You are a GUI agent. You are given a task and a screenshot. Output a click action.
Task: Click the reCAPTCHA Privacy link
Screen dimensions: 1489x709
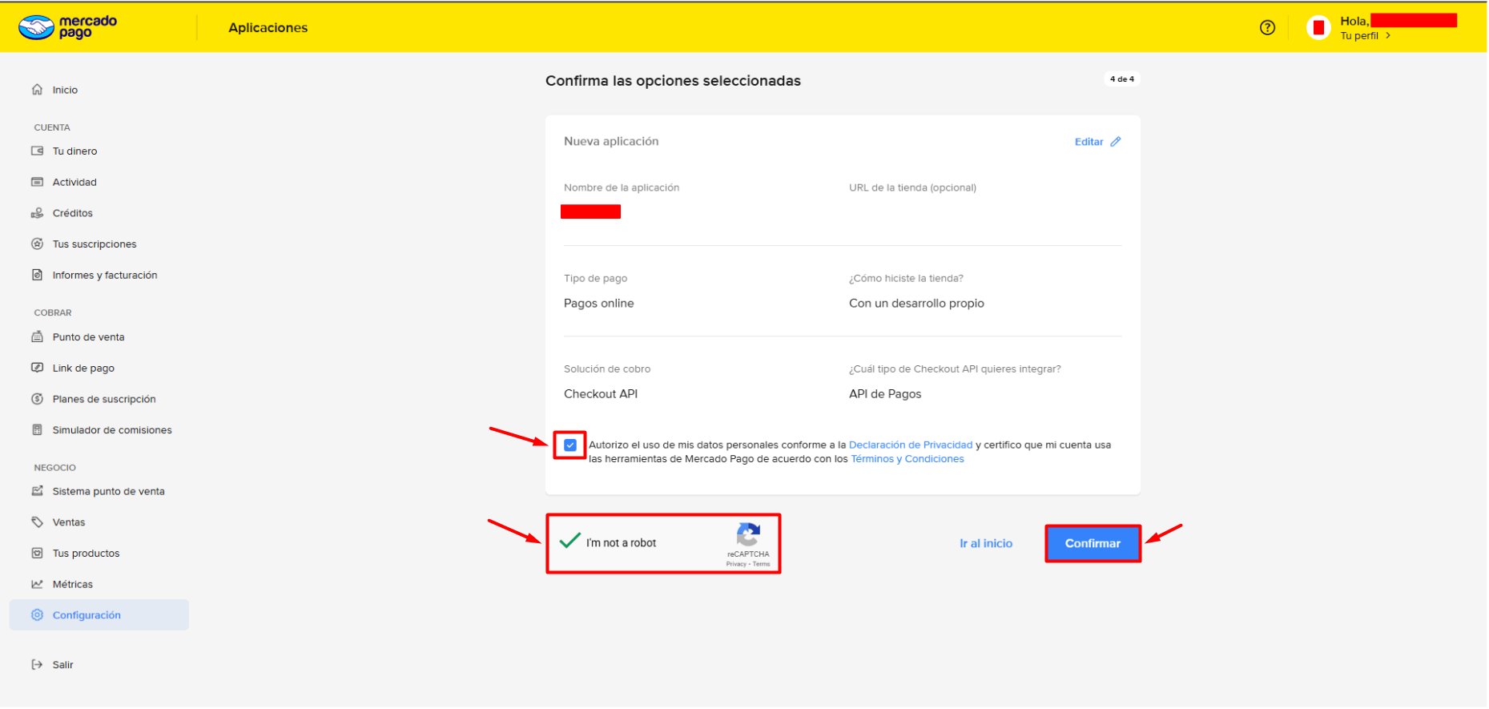tap(736, 564)
